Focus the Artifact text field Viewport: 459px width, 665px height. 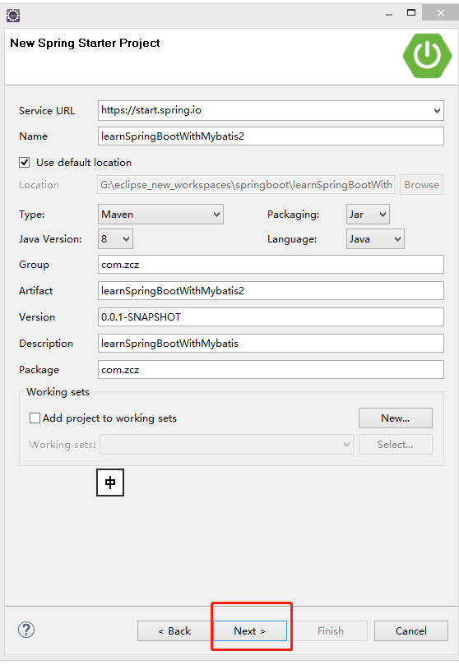pos(271,291)
